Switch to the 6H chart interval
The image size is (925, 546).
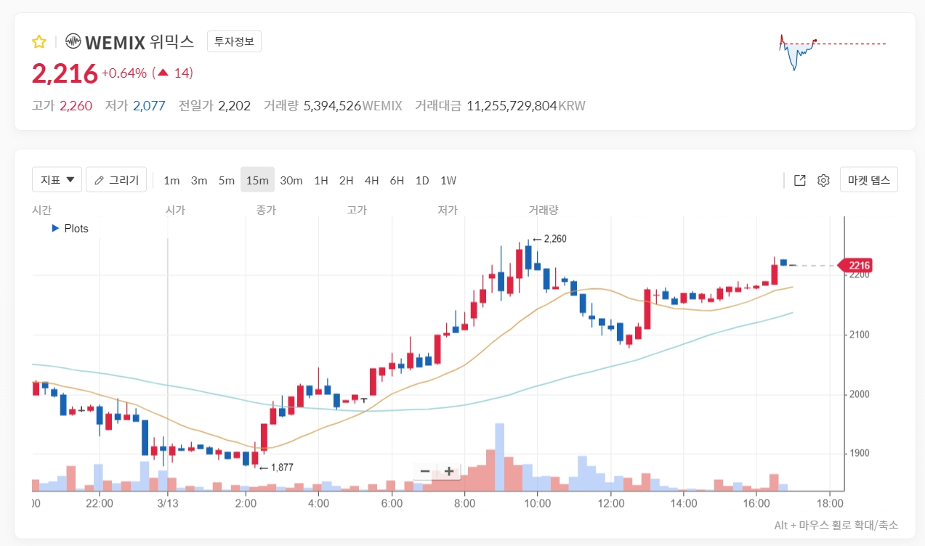coord(397,180)
